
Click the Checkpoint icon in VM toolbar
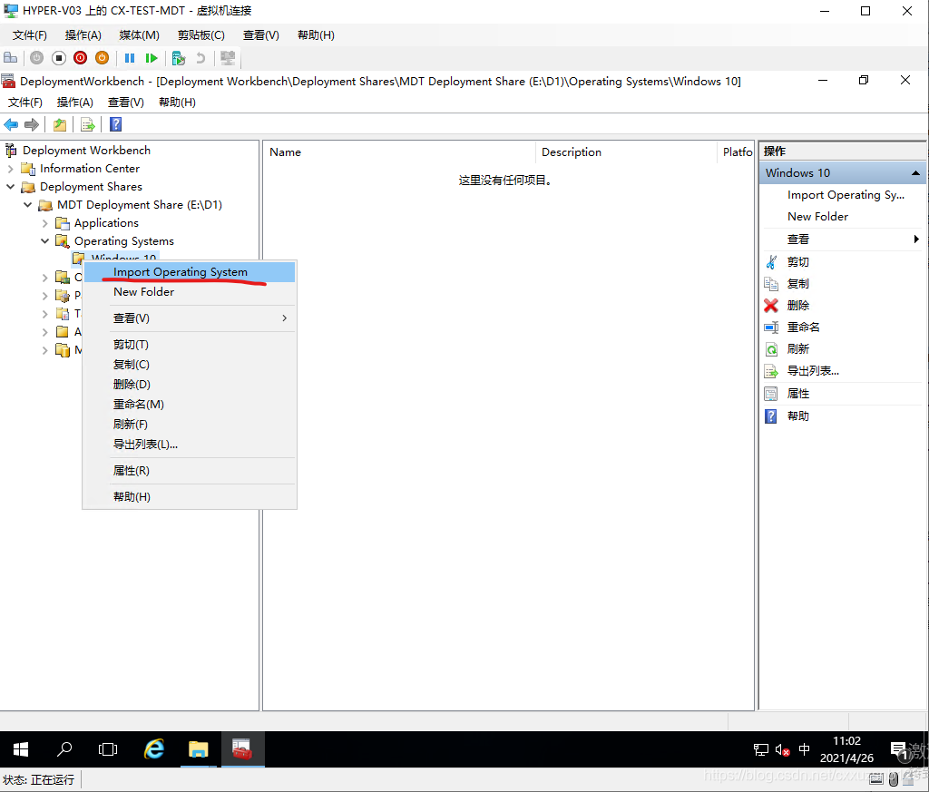pyautogui.click(x=179, y=58)
